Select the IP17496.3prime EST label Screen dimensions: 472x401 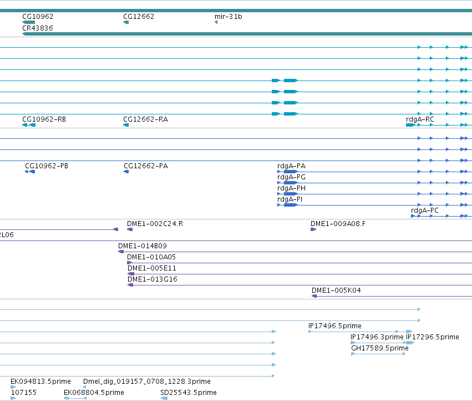pos(377,337)
